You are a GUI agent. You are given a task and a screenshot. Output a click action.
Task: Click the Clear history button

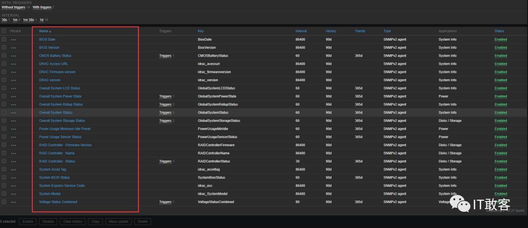72,222
